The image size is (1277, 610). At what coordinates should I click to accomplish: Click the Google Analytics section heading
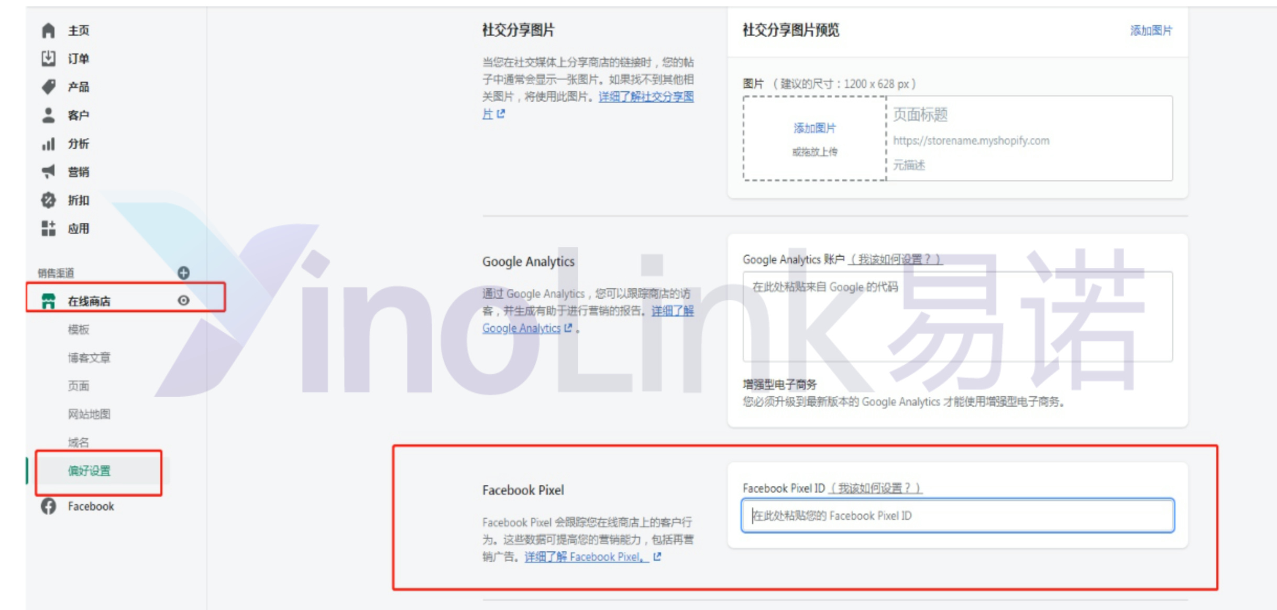[x=528, y=261]
